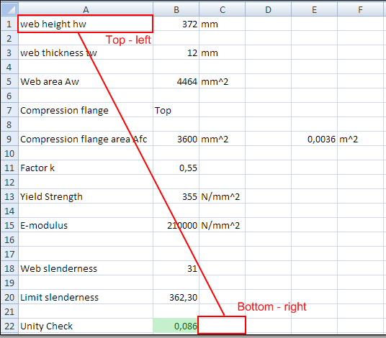Select the 'Web area Aw' cell
386x338 pixels.
point(86,81)
